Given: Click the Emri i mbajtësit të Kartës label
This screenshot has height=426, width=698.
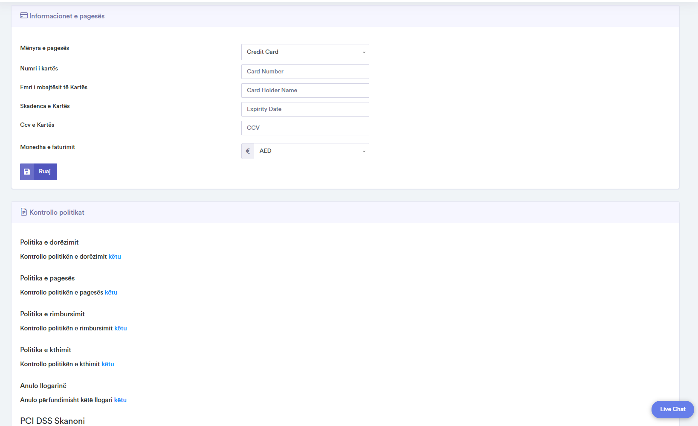Looking at the screenshot, I should 54,88.
